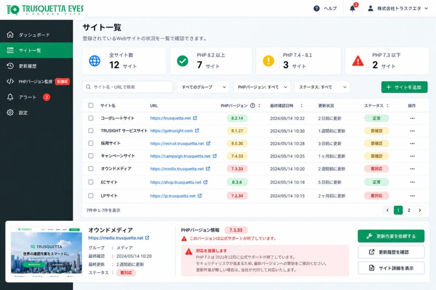This screenshot has height=290, width=436.
Task: Check the キャンペーンサイト row checkbox
Action: (91, 156)
